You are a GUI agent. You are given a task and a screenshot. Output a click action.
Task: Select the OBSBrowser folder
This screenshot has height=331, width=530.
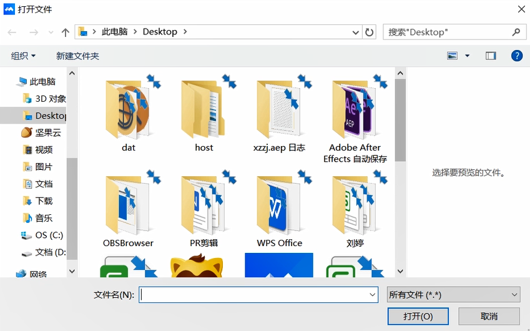pyautogui.click(x=129, y=210)
